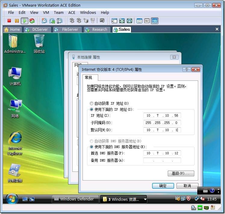
Task: Switch to the DCServer tab
Action: [x=38, y=30]
